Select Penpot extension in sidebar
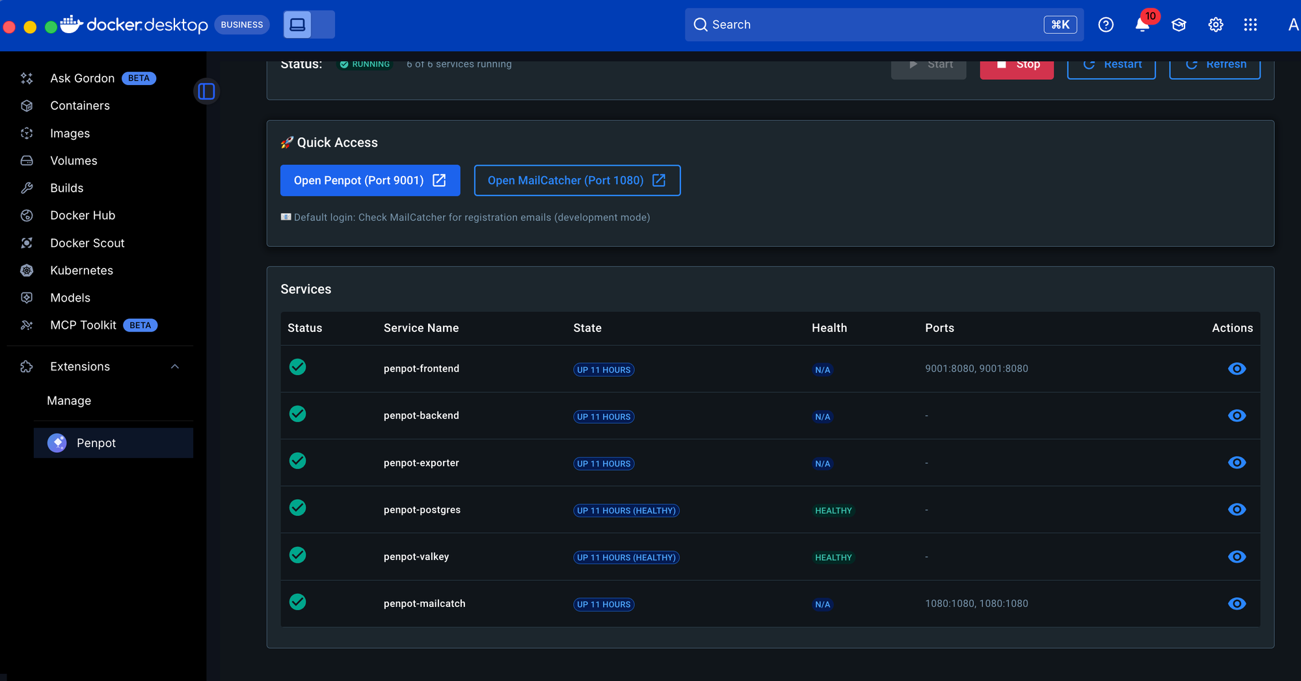The image size is (1301, 681). tap(96, 443)
